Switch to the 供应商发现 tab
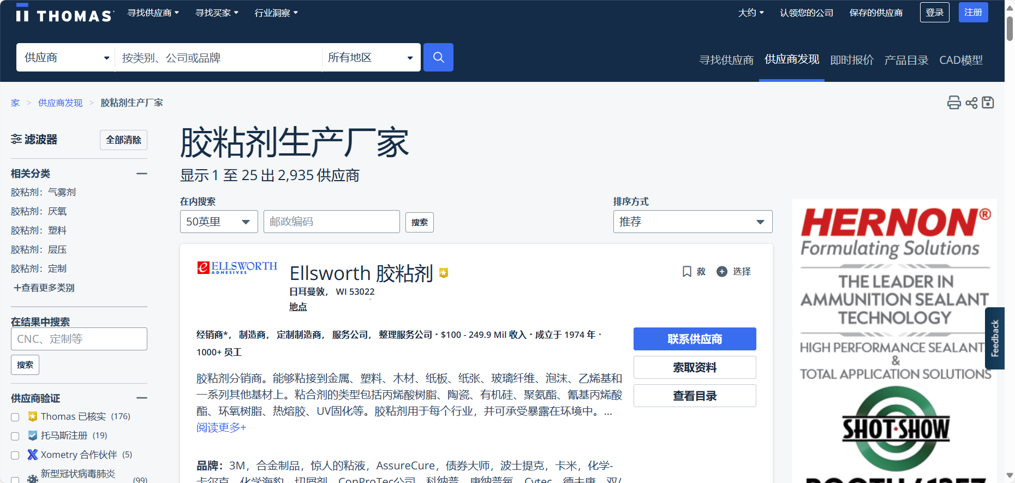The width and height of the screenshot is (1015, 483). pos(792,59)
